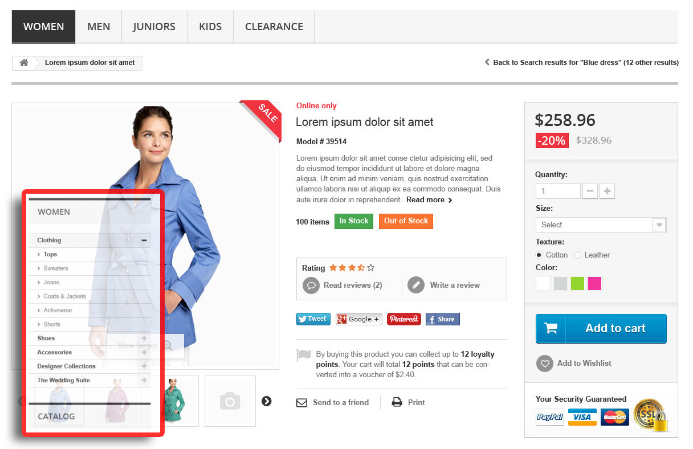Viewport: 693px width, 449px height.
Task: Go to the home breadcrumb icon
Action: 24,63
